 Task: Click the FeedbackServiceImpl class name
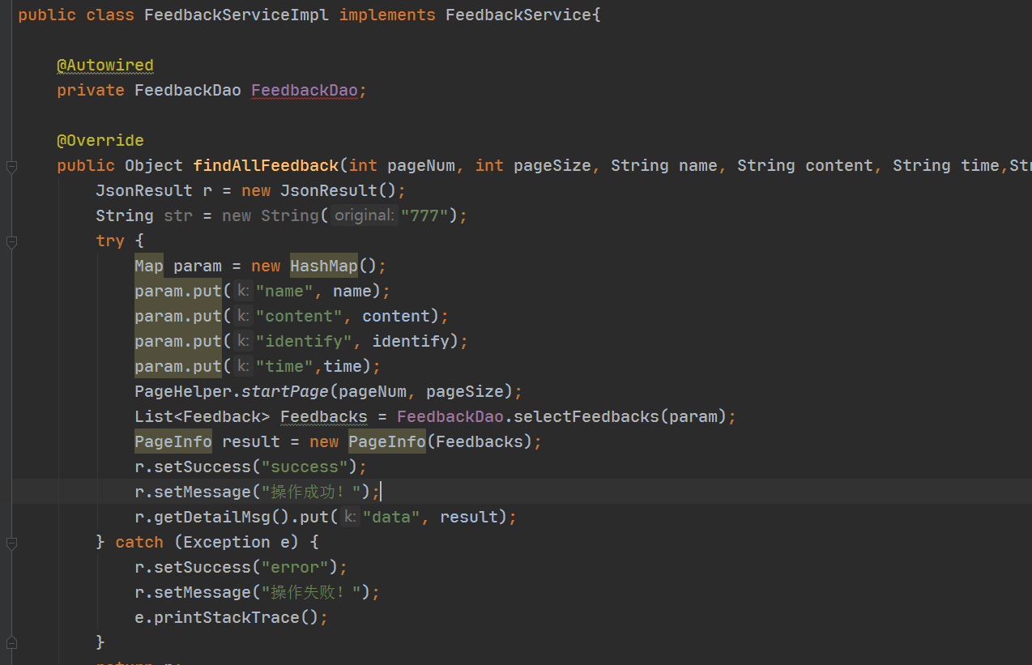pos(237,15)
